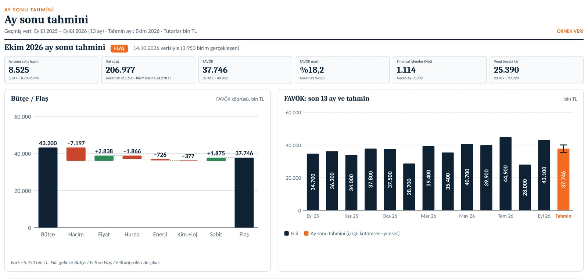Select the FAVÖK 37.746 KPI card
This screenshot has height=279, width=588.
tap(245, 70)
